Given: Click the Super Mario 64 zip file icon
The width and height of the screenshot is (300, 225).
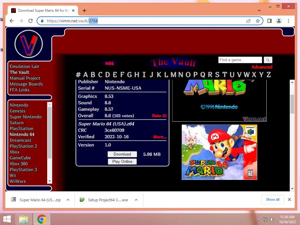Looking at the screenshot, I should [x=13, y=200].
